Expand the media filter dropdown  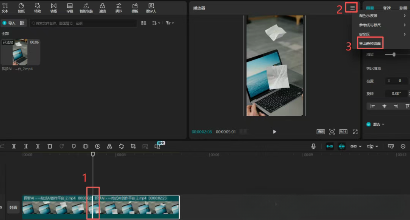[170, 23]
